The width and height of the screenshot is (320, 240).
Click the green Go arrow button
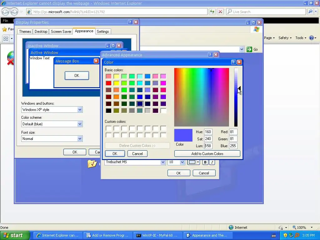tap(249, 49)
